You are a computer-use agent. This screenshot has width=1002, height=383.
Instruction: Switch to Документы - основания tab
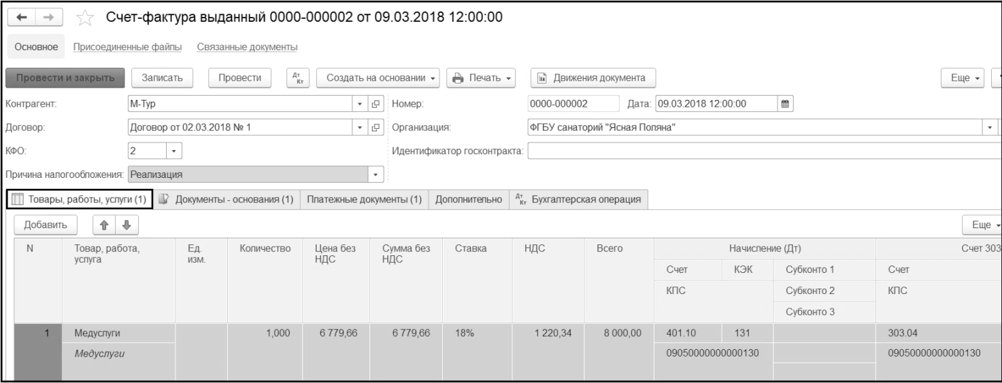(227, 200)
